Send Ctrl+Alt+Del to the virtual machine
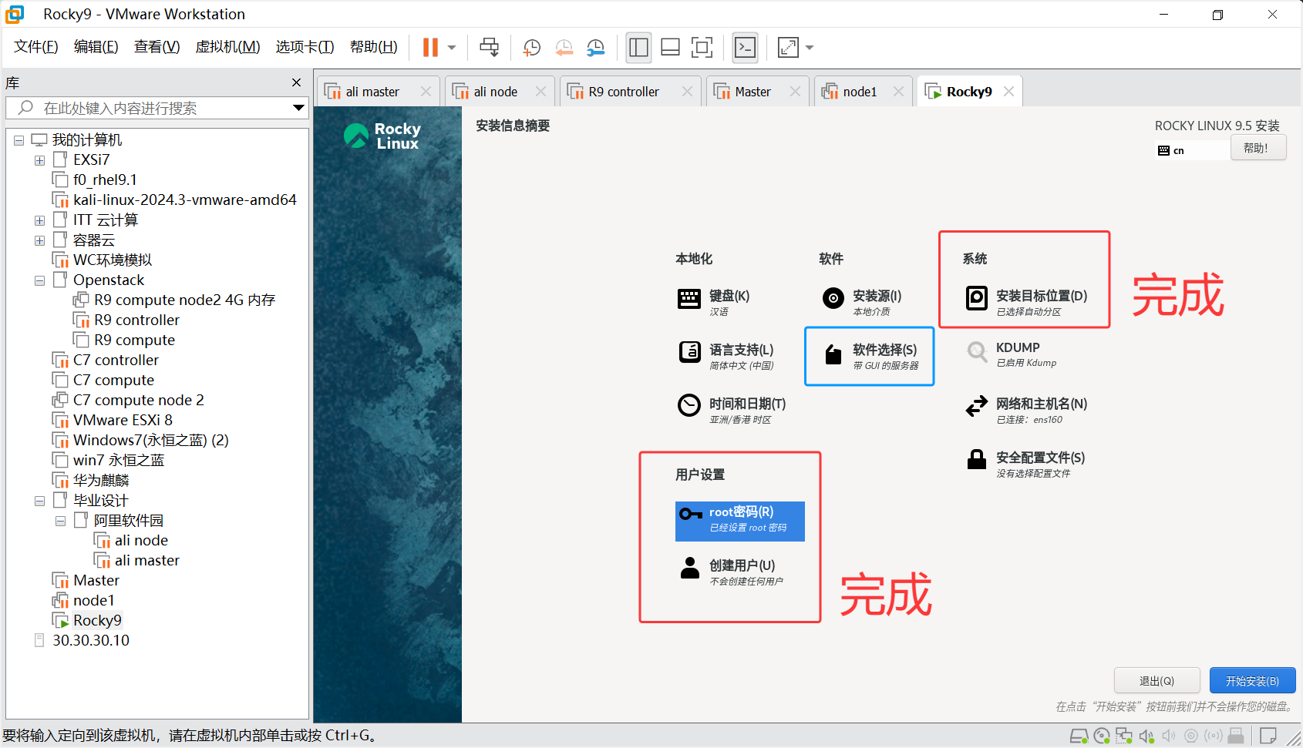 coord(490,47)
